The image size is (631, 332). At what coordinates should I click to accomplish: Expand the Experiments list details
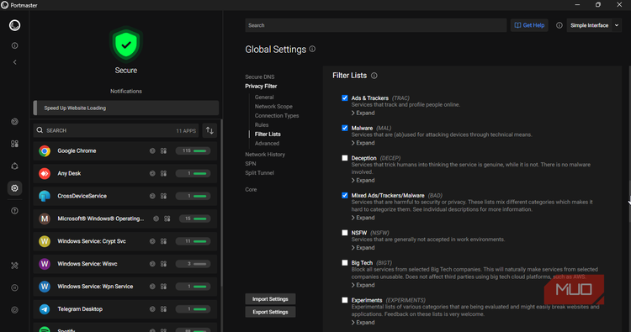coord(363,323)
